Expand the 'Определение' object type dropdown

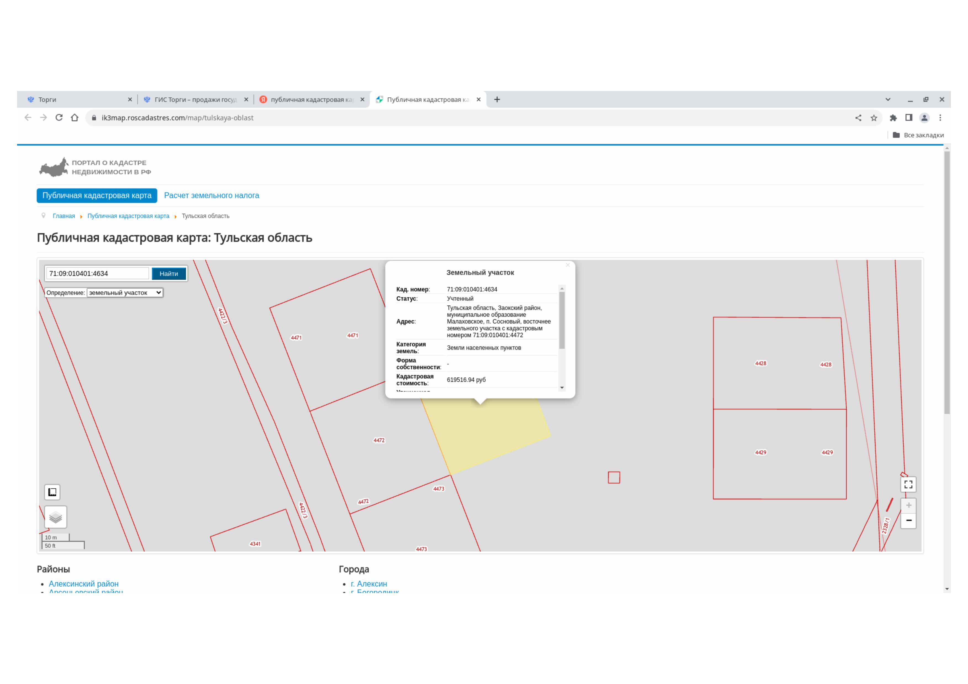pos(125,293)
